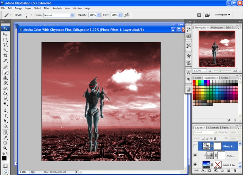Select the Eyedropper tool

coord(5,138)
